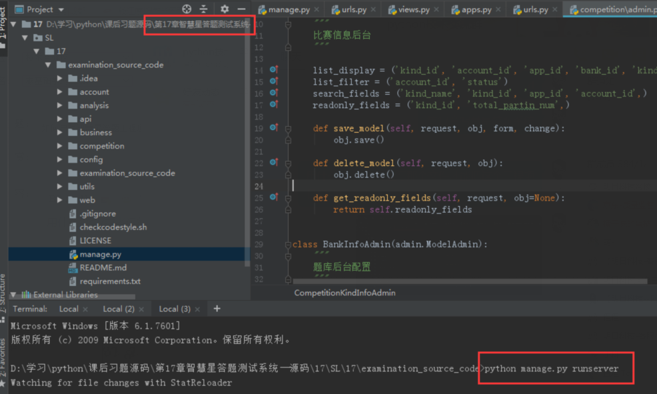Expand the competition folder
The height and width of the screenshot is (394, 657).
(x=59, y=146)
